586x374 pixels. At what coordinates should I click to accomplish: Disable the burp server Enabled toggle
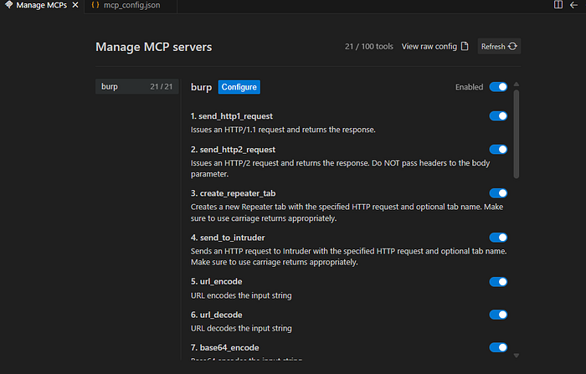[x=498, y=87]
